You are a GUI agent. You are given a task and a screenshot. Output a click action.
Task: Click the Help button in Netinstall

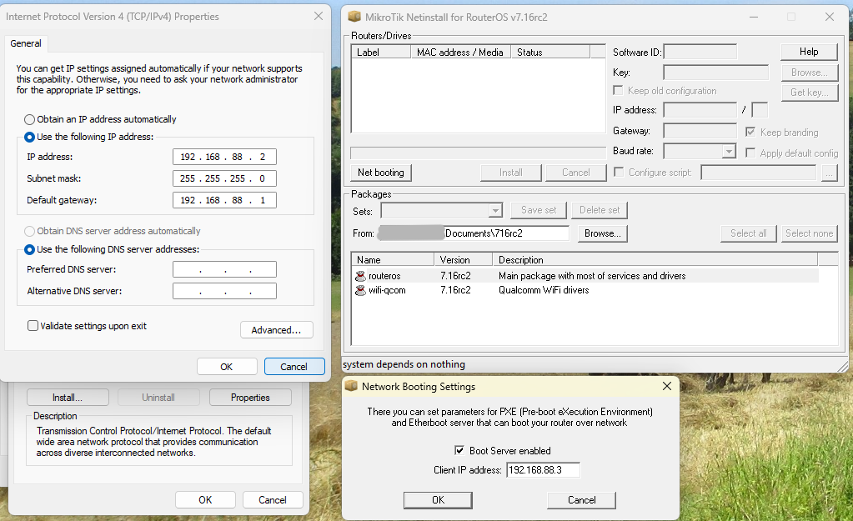809,52
